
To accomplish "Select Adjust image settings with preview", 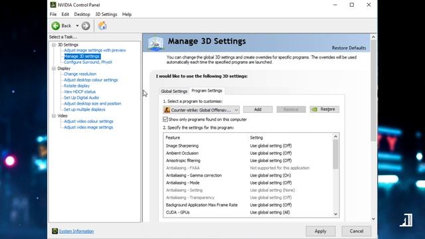I will click(x=95, y=50).
